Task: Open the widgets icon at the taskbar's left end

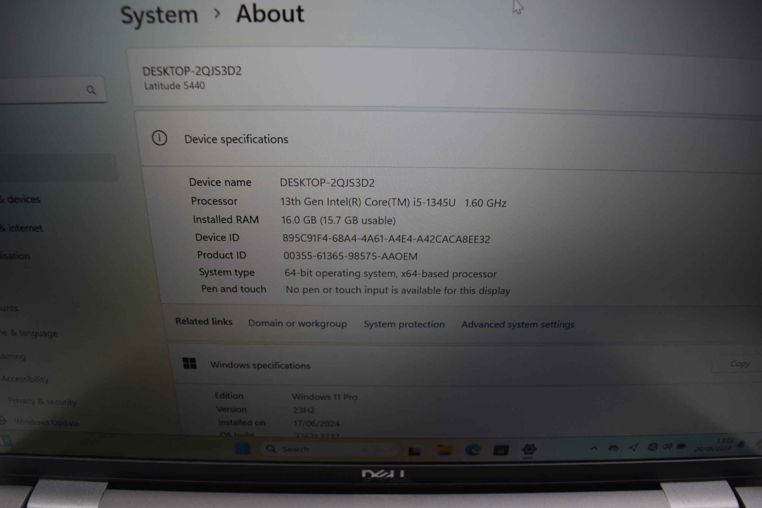Action: click(6, 441)
